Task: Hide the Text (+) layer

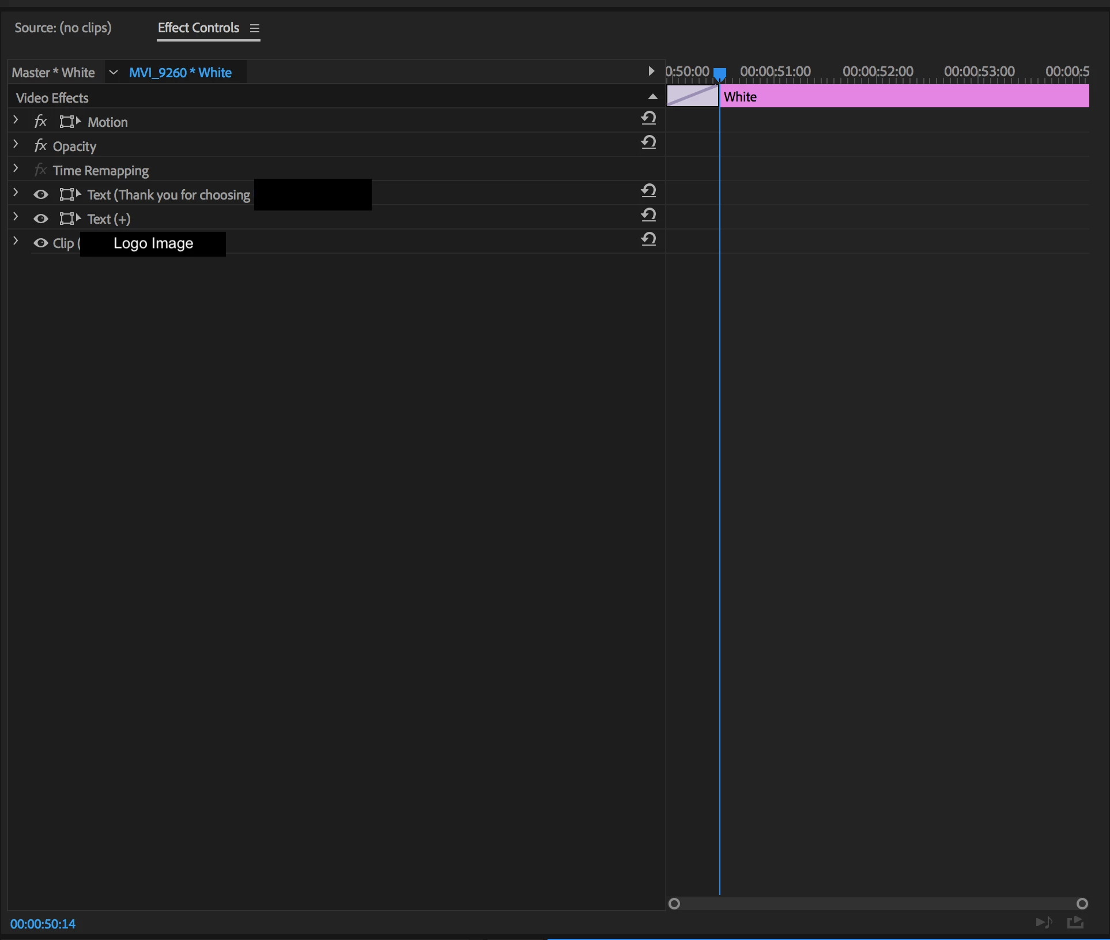Action: (x=40, y=219)
